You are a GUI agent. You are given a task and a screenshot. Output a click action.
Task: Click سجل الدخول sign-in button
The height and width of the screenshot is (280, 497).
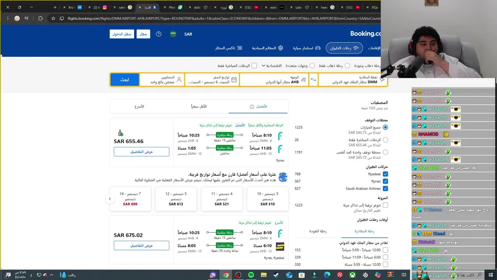click(x=122, y=34)
